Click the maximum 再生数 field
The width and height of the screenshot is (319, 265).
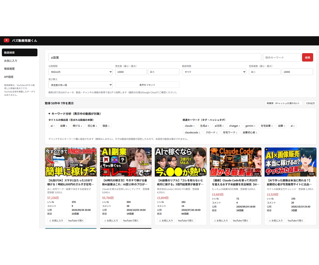pos(164,72)
